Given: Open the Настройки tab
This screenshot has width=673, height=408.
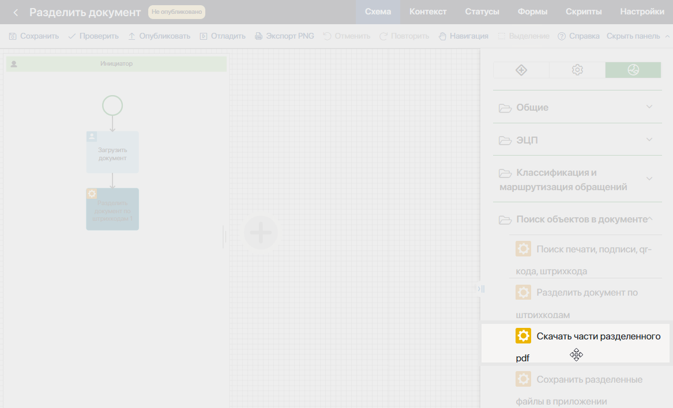Looking at the screenshot, I should tap(642, 12).
